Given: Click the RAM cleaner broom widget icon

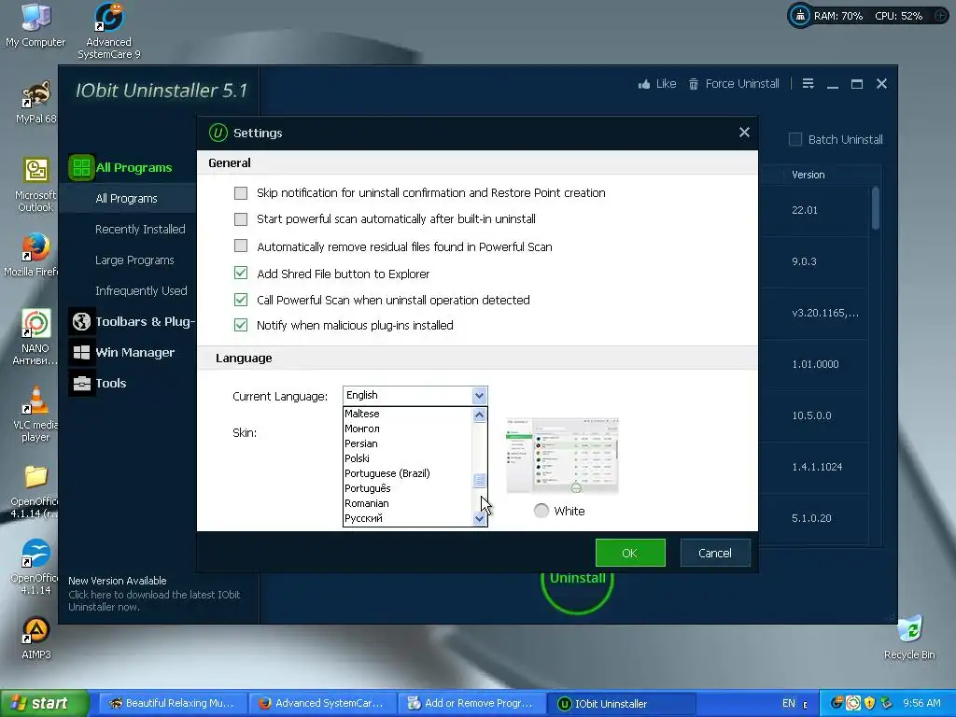Looking at the screenshot, I should point(799,16).
